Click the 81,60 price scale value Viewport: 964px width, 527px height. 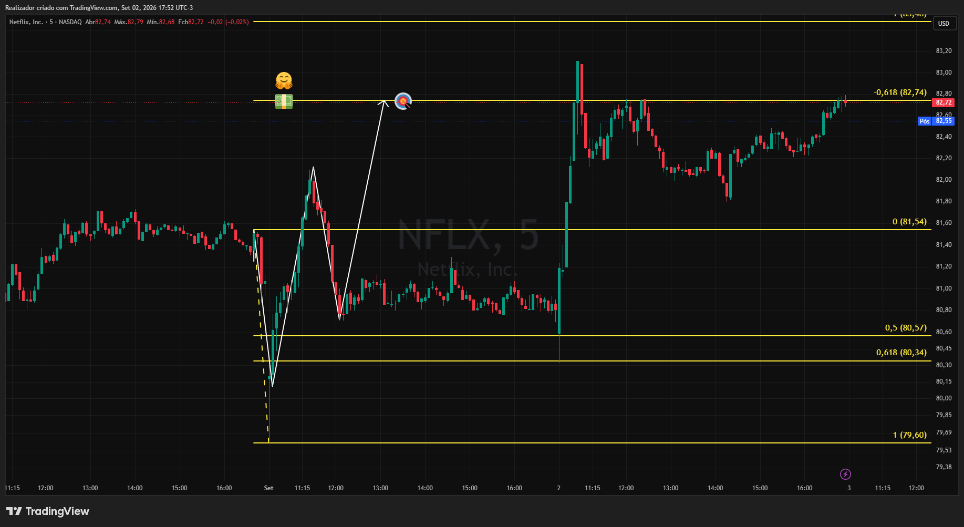(x=944, y=223)
